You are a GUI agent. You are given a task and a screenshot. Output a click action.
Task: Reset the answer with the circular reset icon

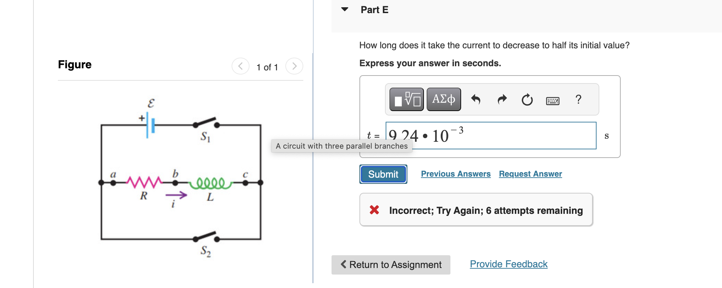[527, 100]
